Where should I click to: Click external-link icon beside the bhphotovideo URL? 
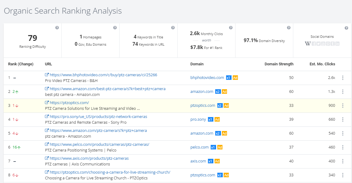pos(47,75)
